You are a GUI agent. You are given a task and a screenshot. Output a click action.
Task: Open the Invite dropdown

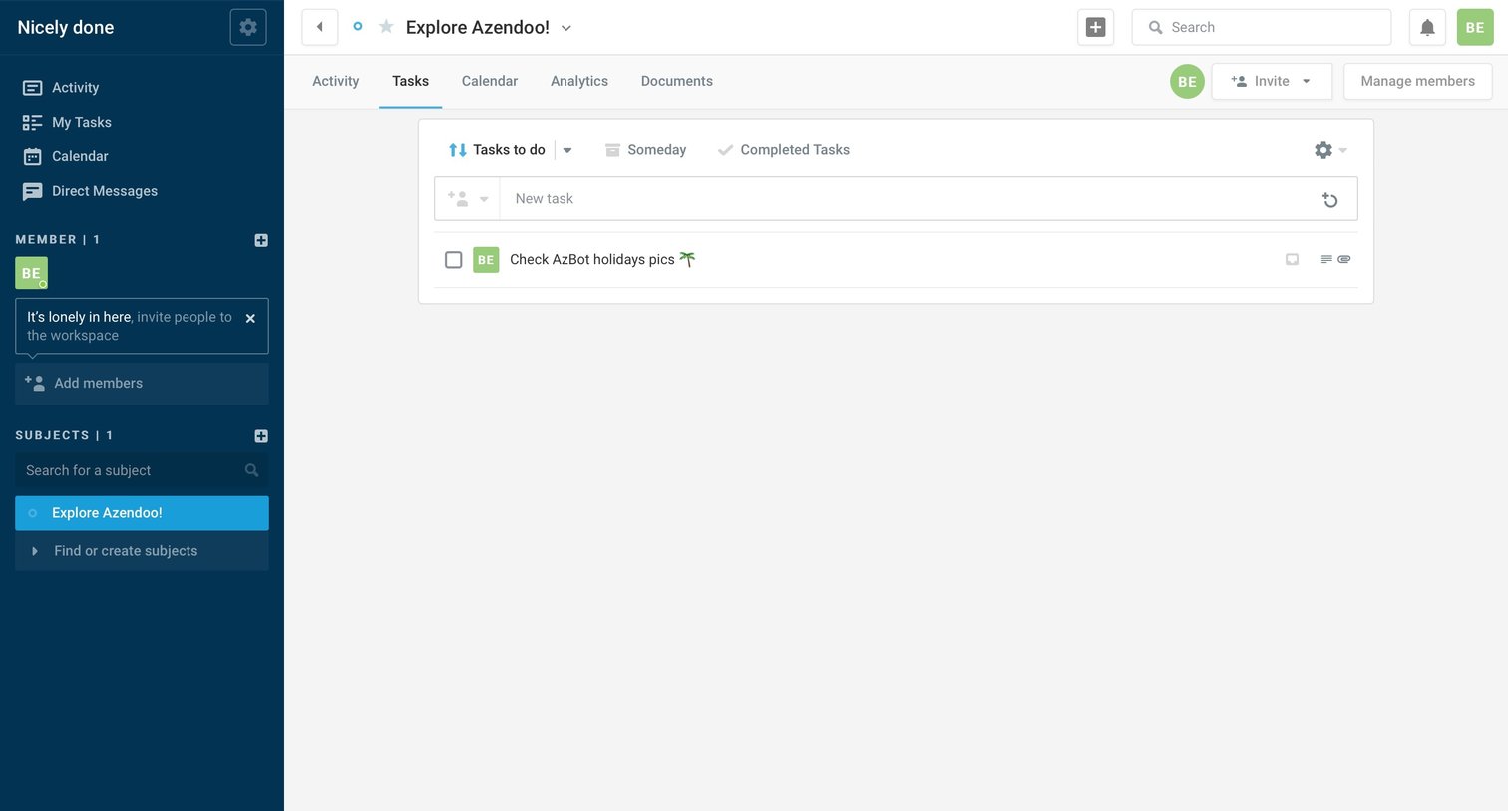[x=1272, y=82]
